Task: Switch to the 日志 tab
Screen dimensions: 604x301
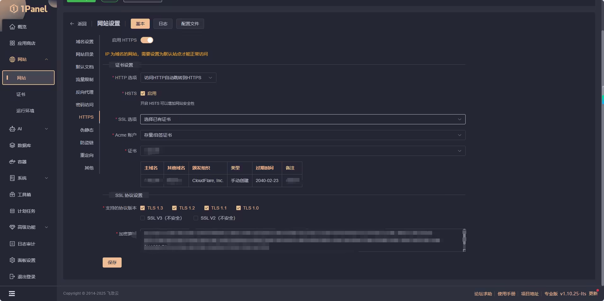Action: [x=163, y=24]
